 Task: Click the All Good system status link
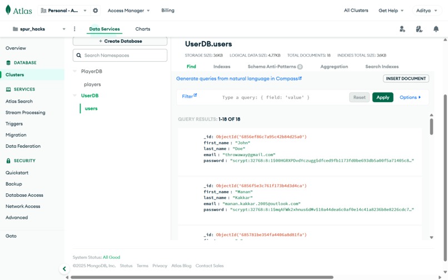click(x=111, y=257)
